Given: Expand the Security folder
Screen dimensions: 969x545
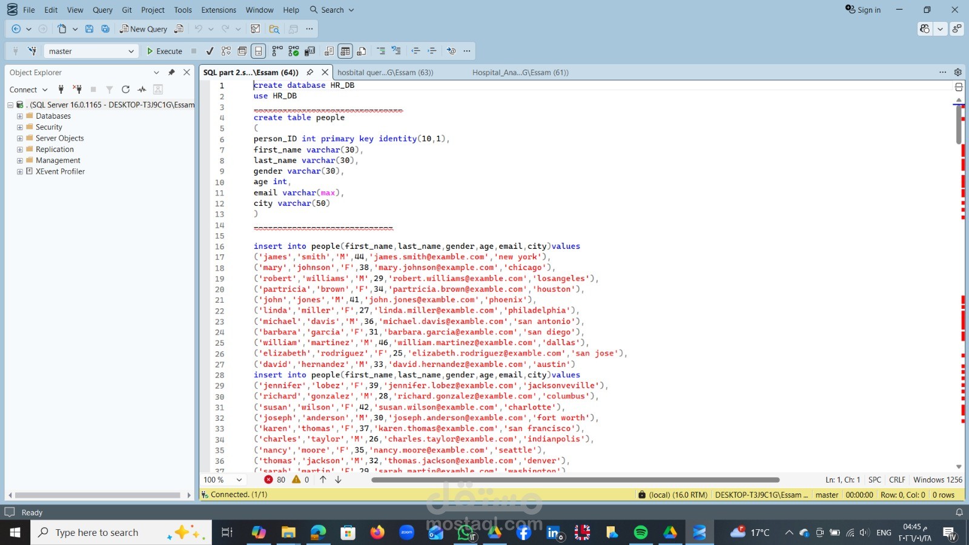Looking at the screenshot, I should [x=20, y=127].
